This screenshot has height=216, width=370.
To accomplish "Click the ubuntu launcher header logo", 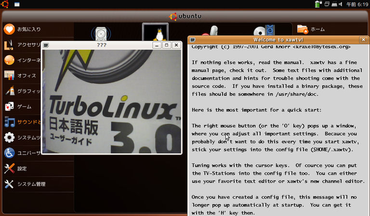I will click(185, 16).
